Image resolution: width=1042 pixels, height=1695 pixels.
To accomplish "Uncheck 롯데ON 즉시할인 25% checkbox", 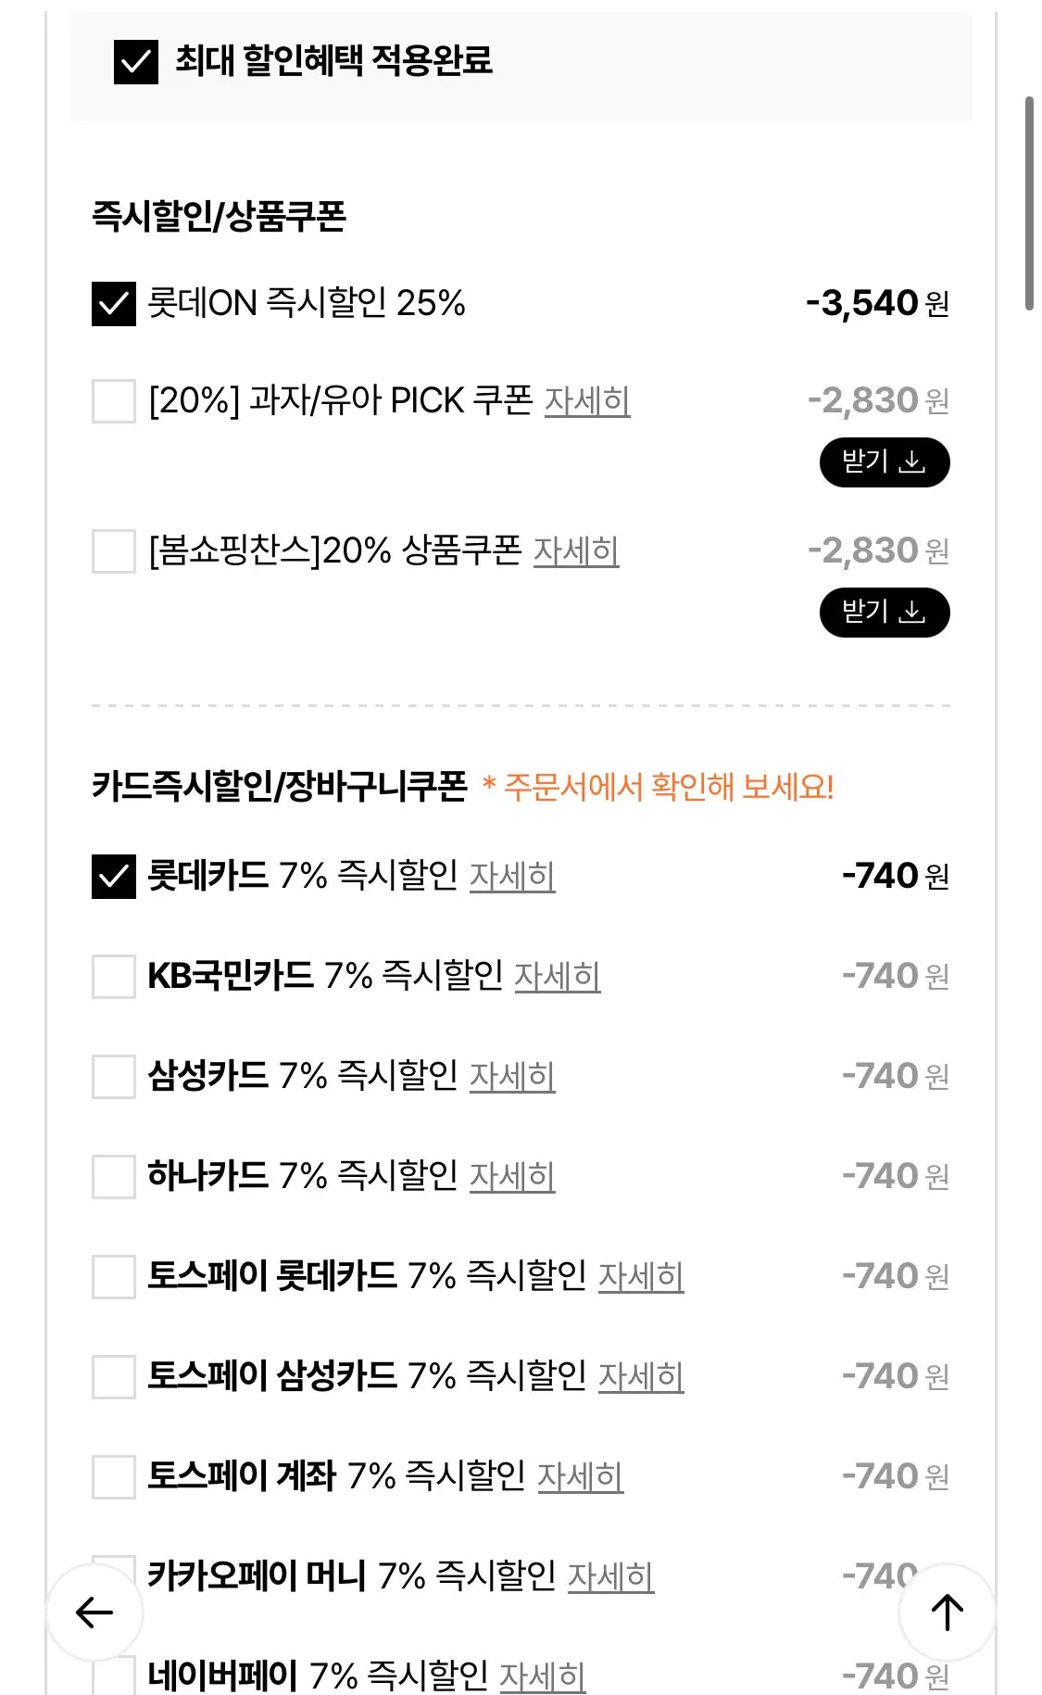I will pyautogui.click(x=114, y=304).
